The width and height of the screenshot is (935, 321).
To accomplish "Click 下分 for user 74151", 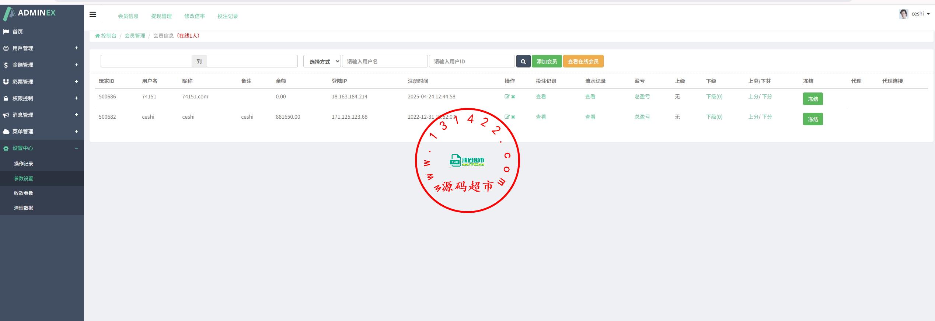I will 767,97.
